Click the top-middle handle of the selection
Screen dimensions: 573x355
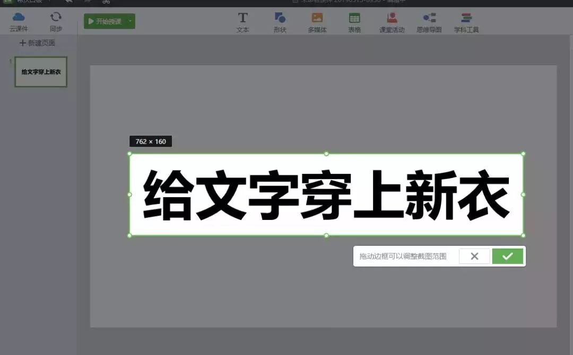click(326, 154)
